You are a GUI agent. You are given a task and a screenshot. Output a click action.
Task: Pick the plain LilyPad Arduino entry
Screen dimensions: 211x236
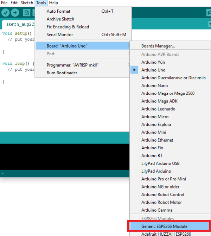tap(170, 171)
